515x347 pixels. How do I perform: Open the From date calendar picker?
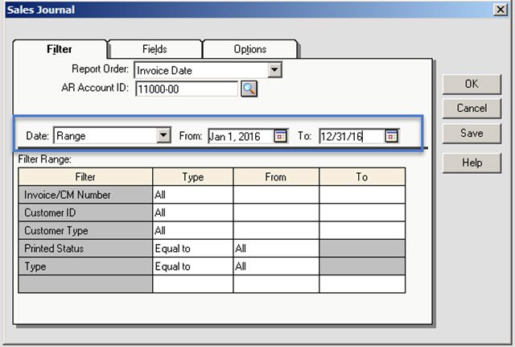point(281,136)
